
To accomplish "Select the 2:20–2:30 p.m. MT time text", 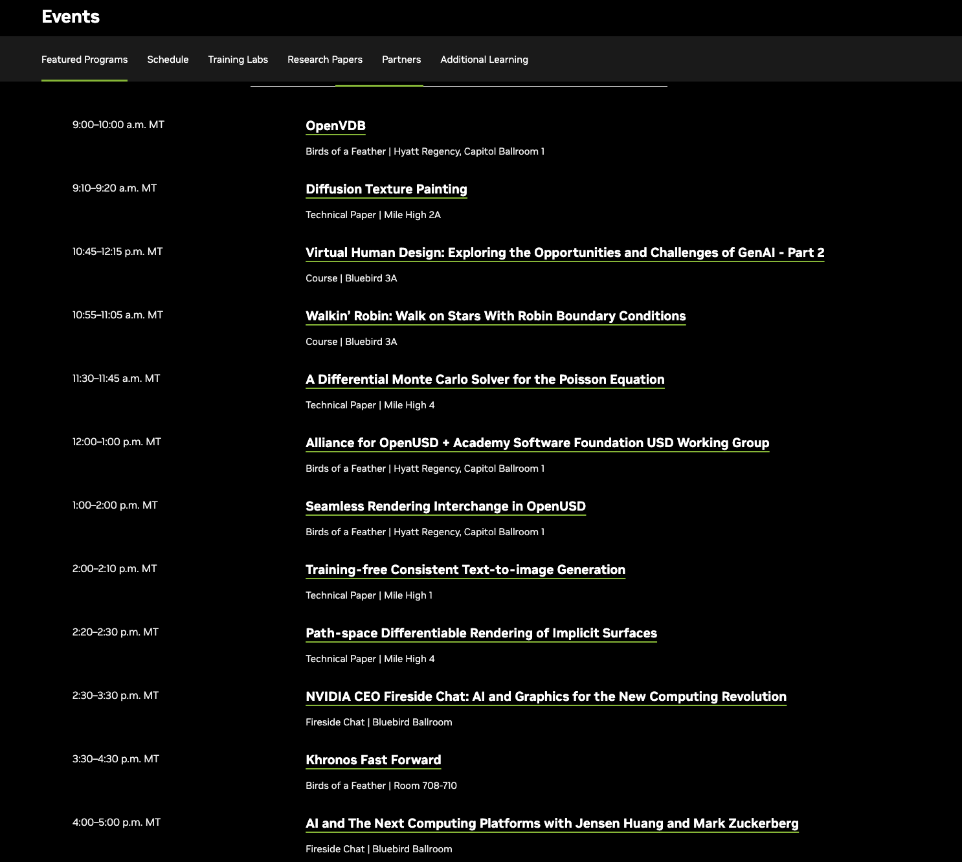I will tap(115, 632).
